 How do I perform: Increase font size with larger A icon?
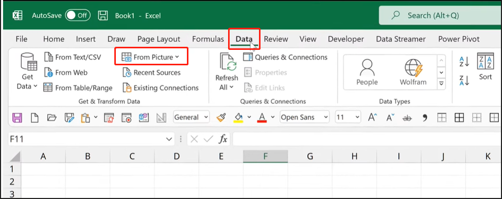pyautogui.click(x=372, y=117)
